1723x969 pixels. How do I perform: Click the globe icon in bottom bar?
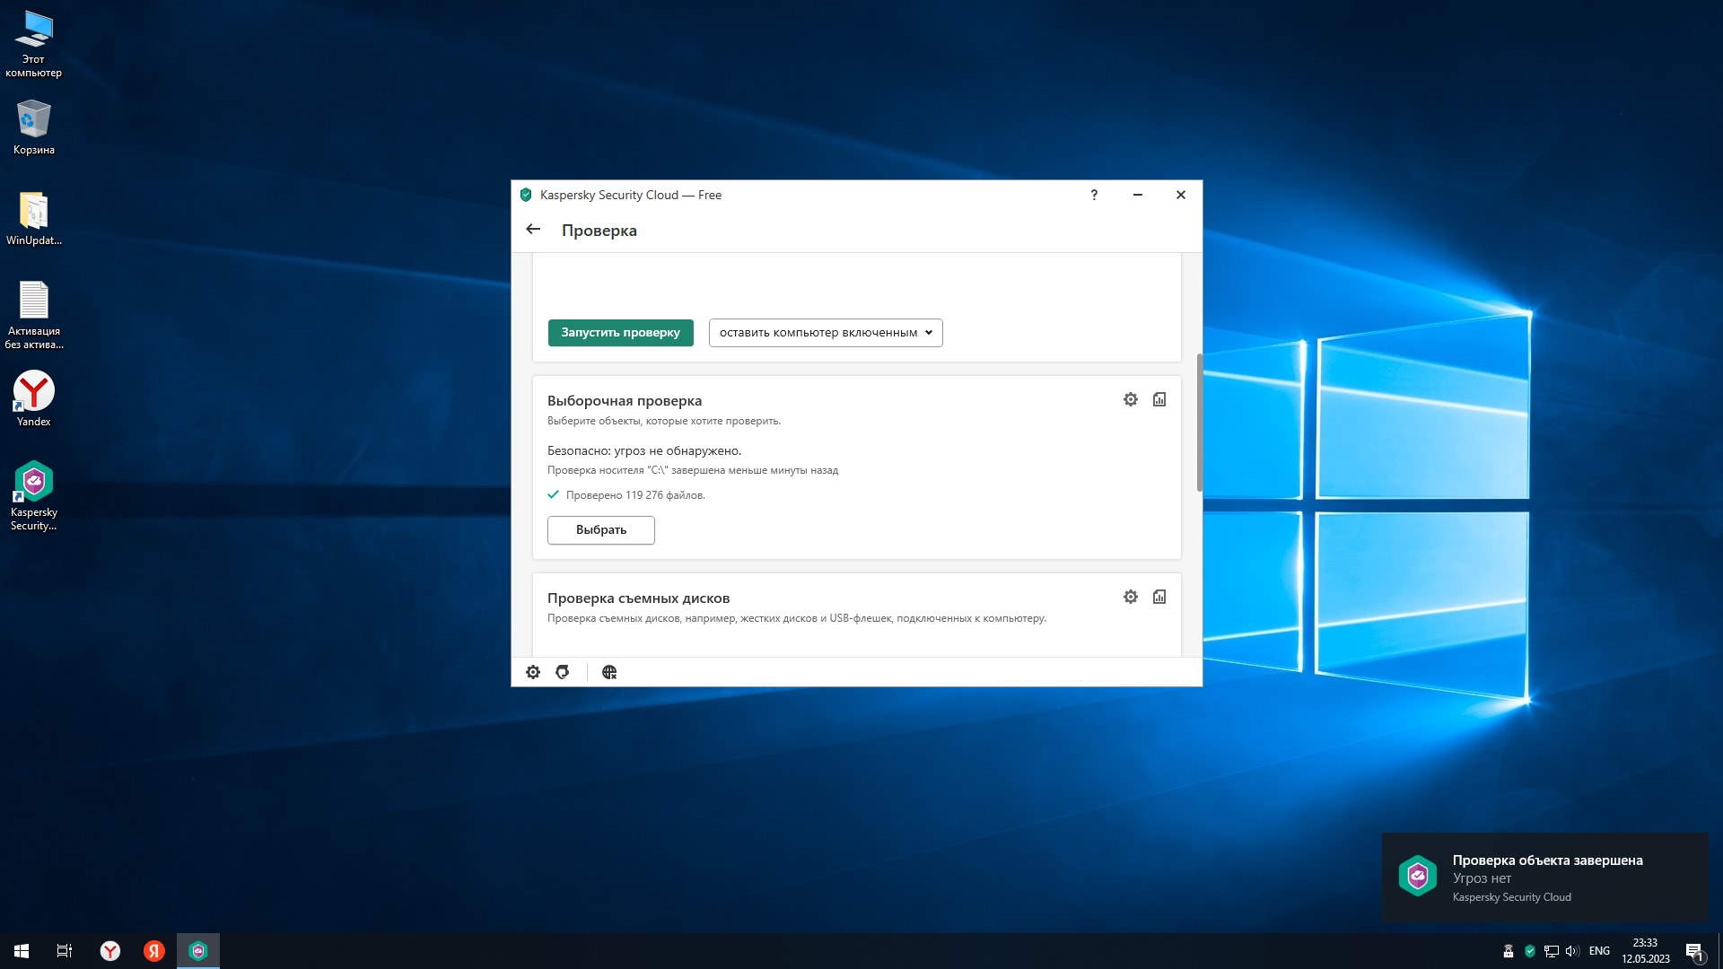tap(609, 672)
